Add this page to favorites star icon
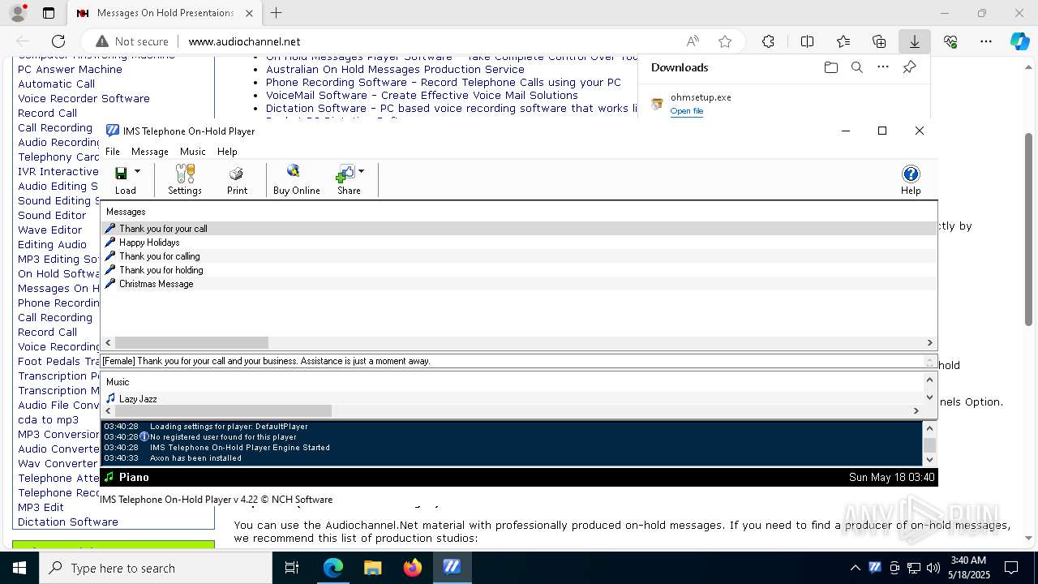The height and width of the screenshot is (584, 1038). click(725, 41)
